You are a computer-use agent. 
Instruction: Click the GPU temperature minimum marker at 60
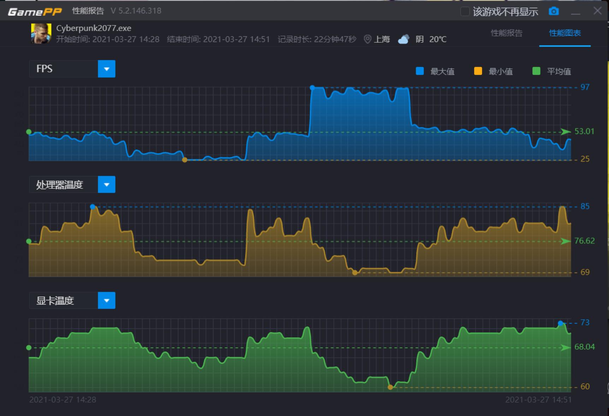pyautogui.click(x=390, y=387)
